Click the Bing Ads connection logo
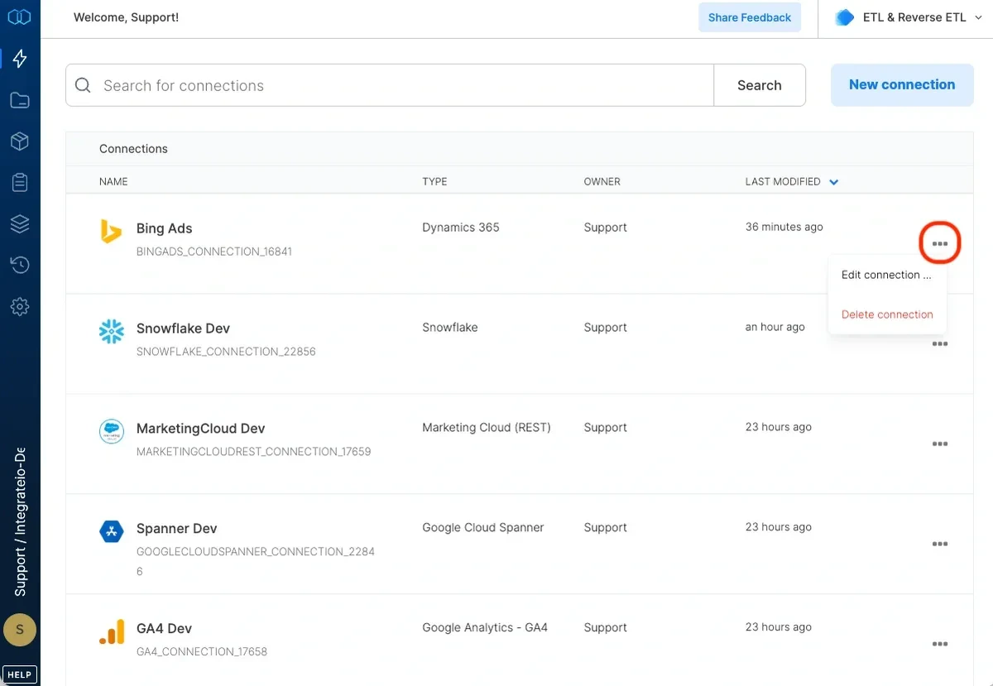Image resolution: width=993 pixels, height=686 pixels. 111,232
